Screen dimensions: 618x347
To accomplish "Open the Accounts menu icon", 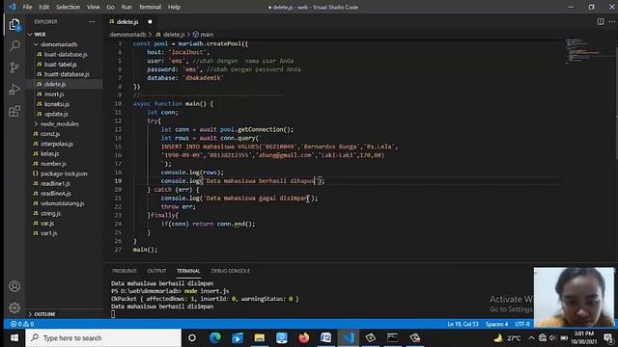I will pos(14,286).
